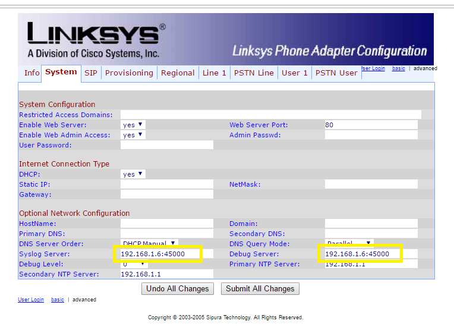Screen dimensions: 454x330
Task: Click the bottom User Login link
Action: coord(31,300)
